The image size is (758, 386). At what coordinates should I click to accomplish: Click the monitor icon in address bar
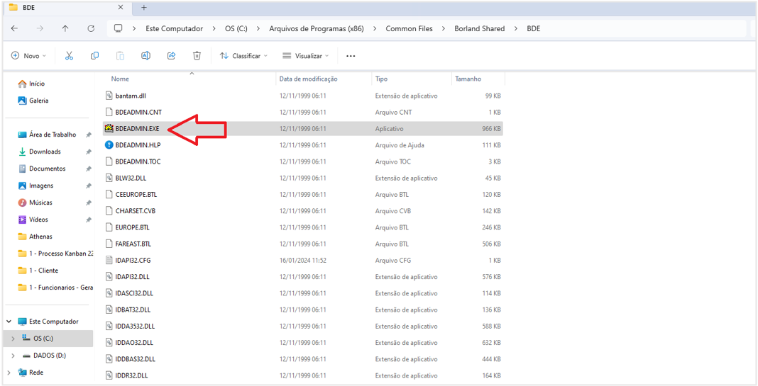(x=118, y=28)
